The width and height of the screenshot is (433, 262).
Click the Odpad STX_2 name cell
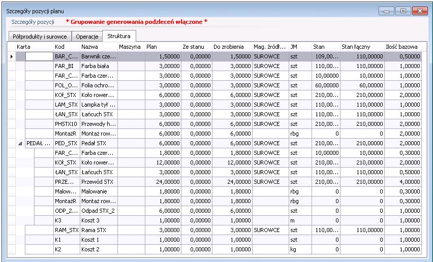point(99,211)
